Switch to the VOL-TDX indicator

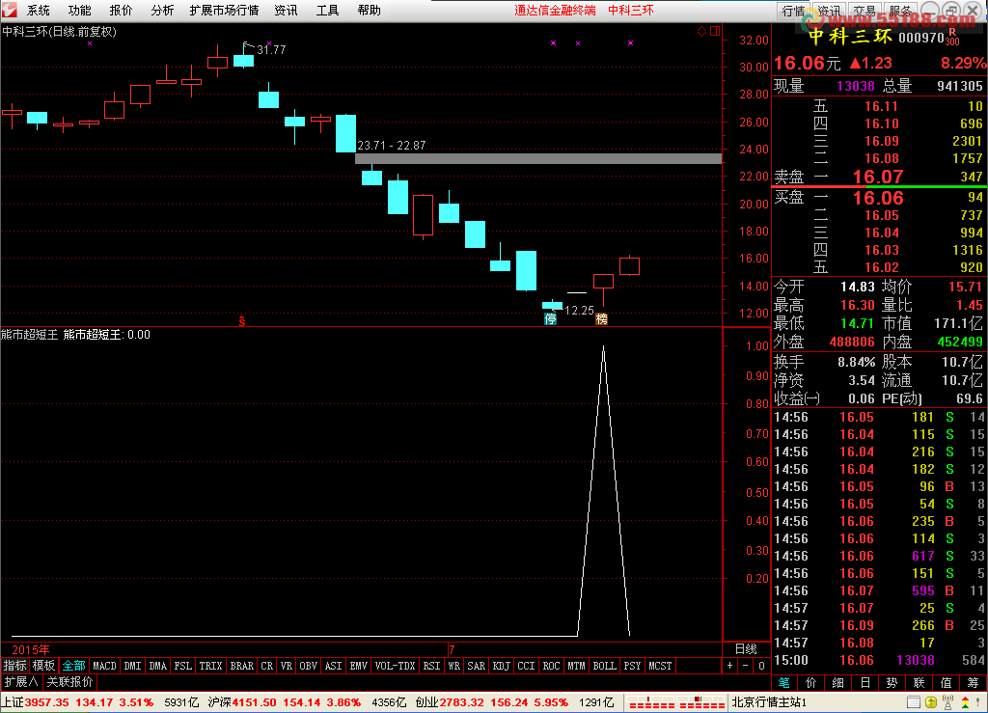click(x=395, y=665)
